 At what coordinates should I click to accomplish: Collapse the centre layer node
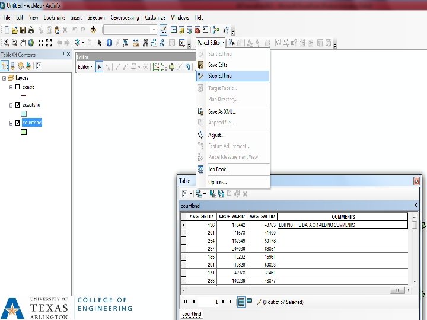[x=11, y=87]
